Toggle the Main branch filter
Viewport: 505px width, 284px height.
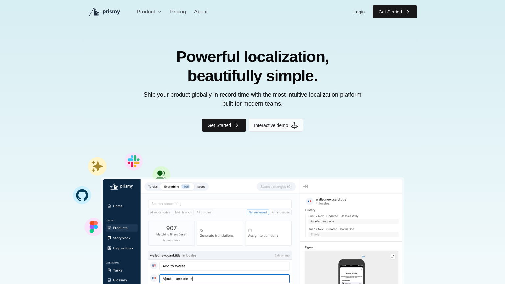pyautogui.click(x=183, y=212)
